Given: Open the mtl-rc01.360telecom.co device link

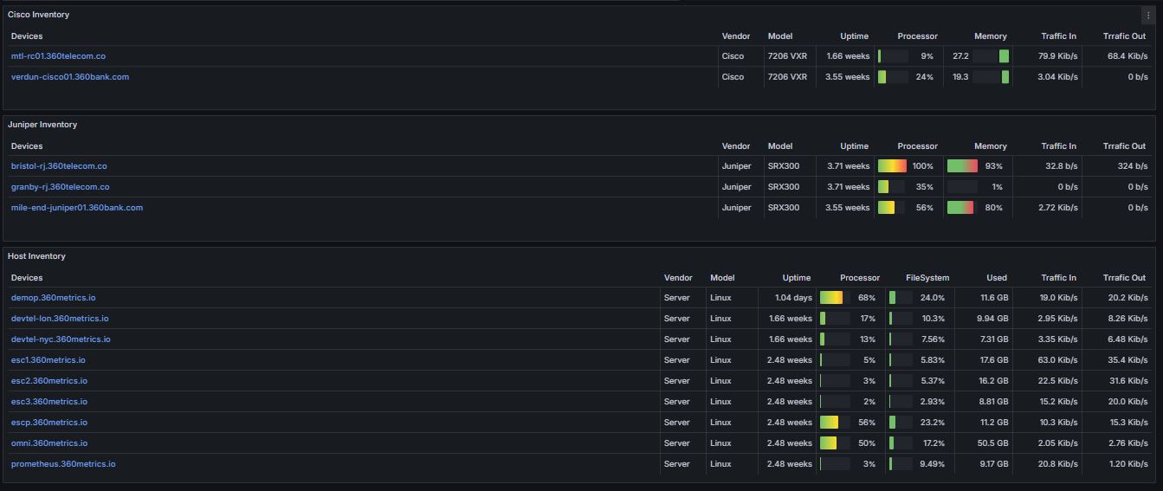Looking at the screenshot, I should coord(58,56).
